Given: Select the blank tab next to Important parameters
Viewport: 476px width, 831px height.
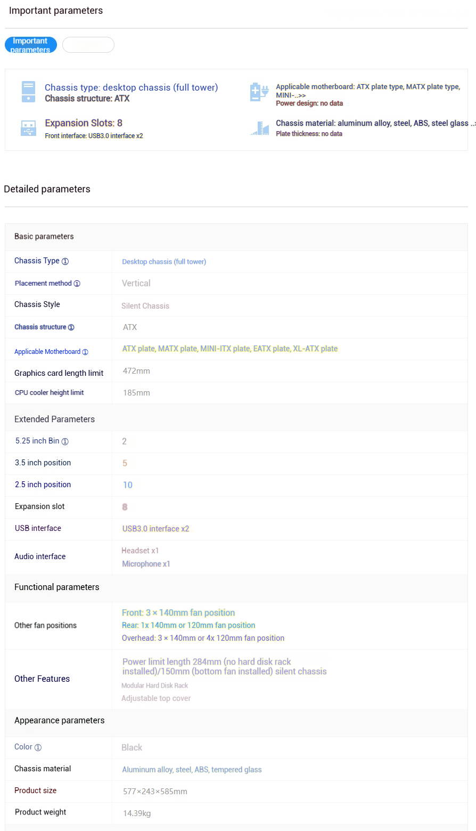Looking at the screenshot, I should [x=88, y=45].
